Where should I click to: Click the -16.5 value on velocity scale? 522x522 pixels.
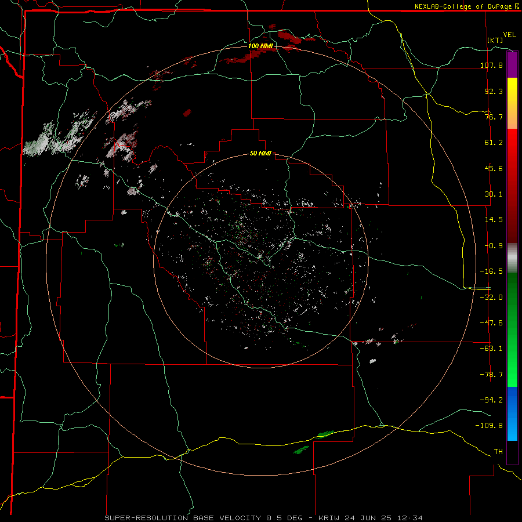(x=491, y=271)
